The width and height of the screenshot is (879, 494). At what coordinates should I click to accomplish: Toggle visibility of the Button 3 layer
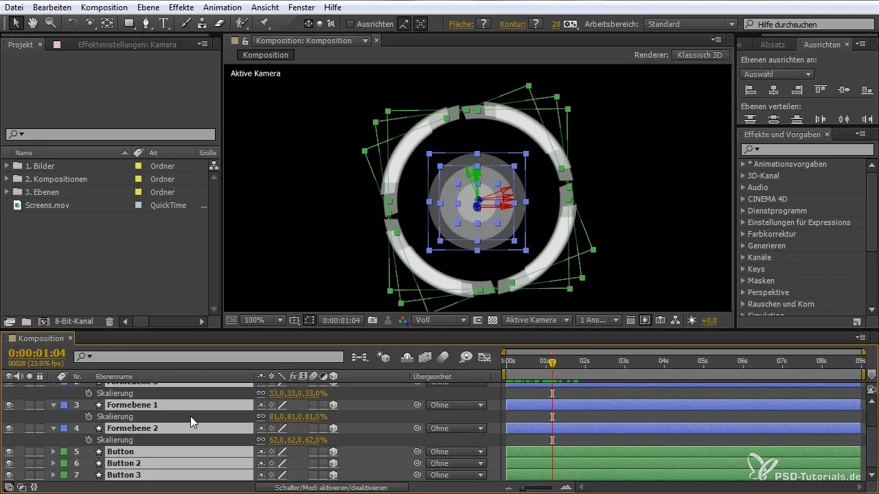[10, 475]
